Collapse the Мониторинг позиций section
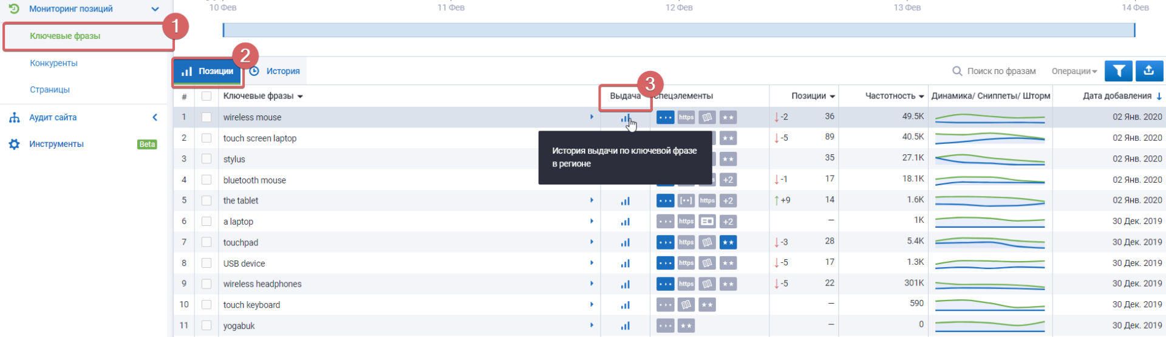The image size is (1166, 337). click(155, 9)
